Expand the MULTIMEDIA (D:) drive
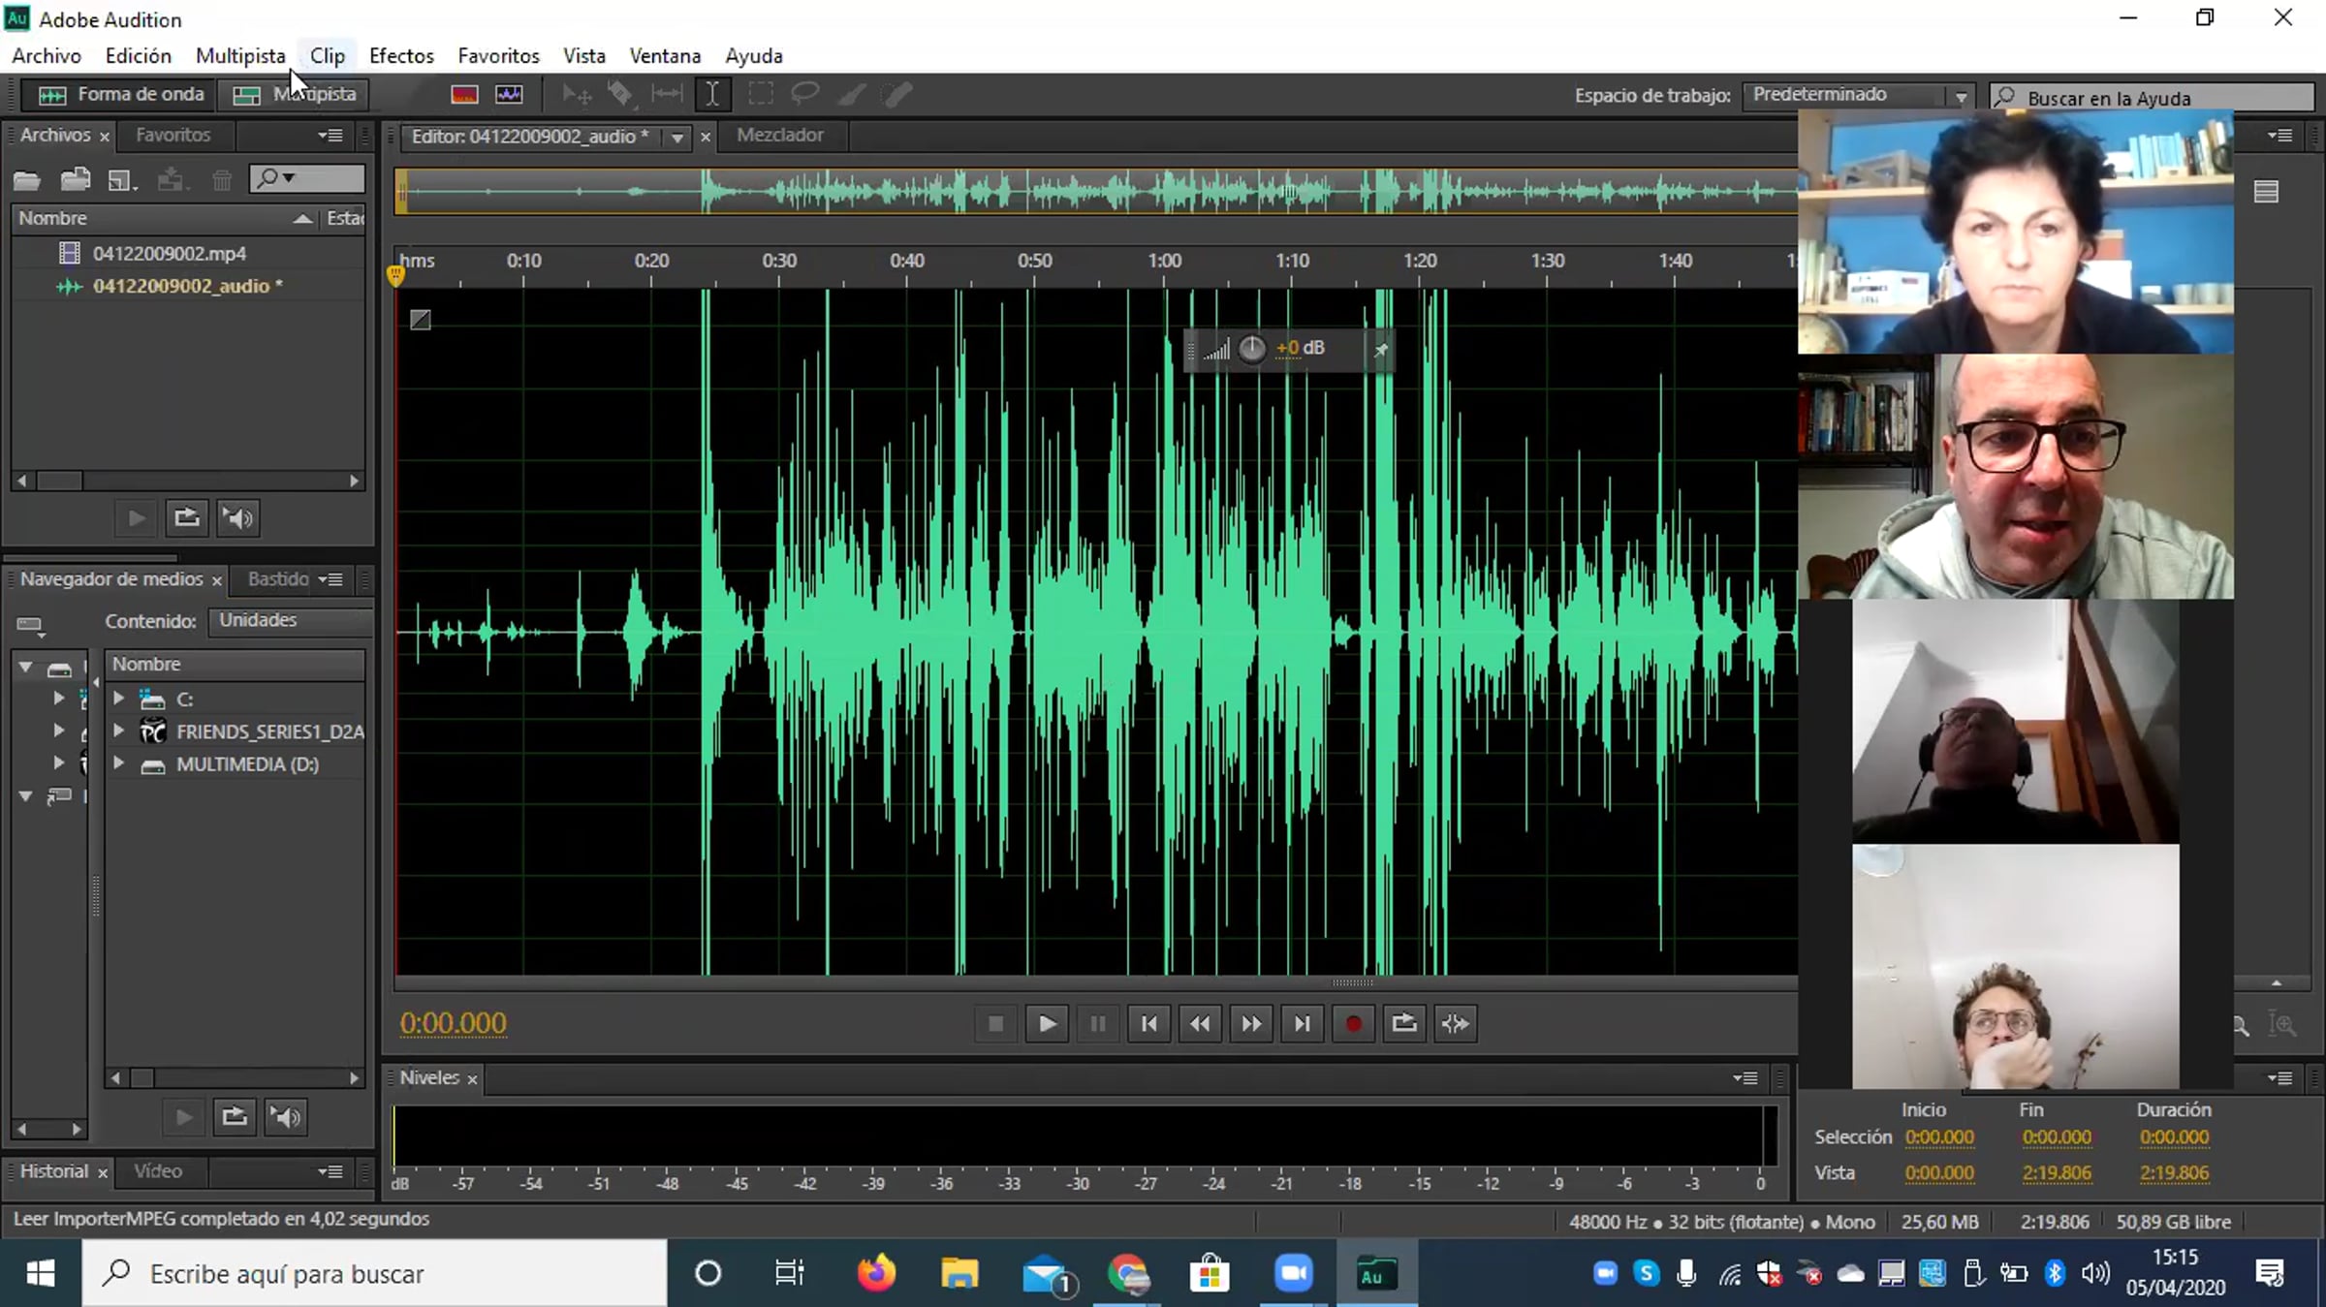The height and width of the screenshot is (1307, 2326). click(119, 763)
